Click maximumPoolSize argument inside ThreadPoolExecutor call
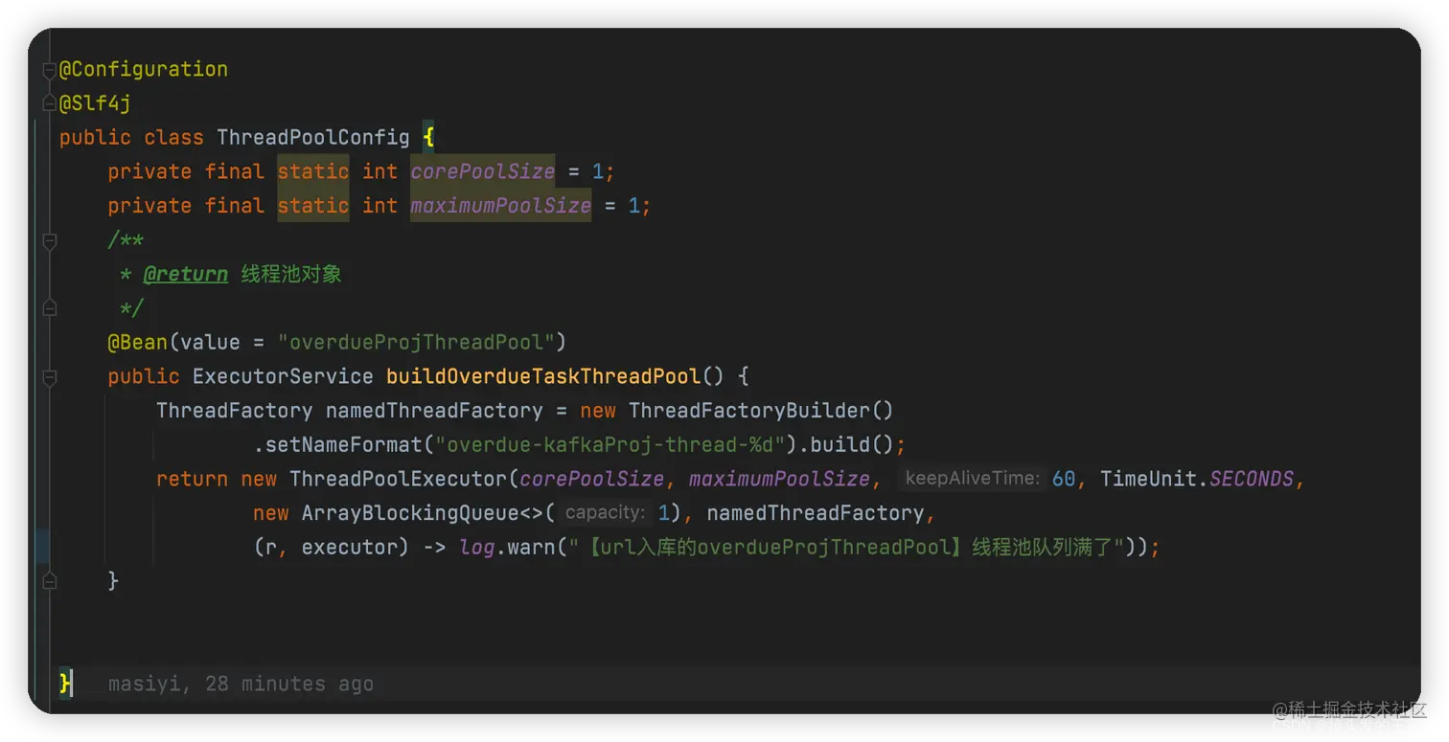This screenshot has height=742, width=1449. 779,479
